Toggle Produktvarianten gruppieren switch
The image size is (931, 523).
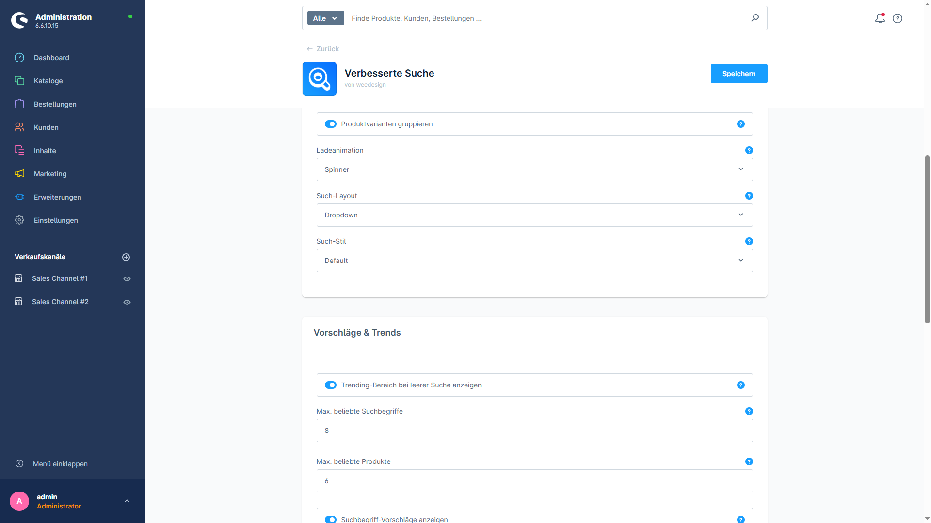click(331, 124)
